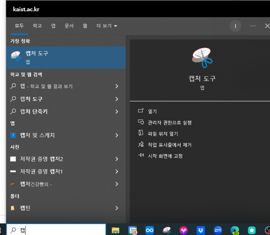Open File Explorer from the taskbar
This screenshot has height=235, width=270.
(115, 230)
